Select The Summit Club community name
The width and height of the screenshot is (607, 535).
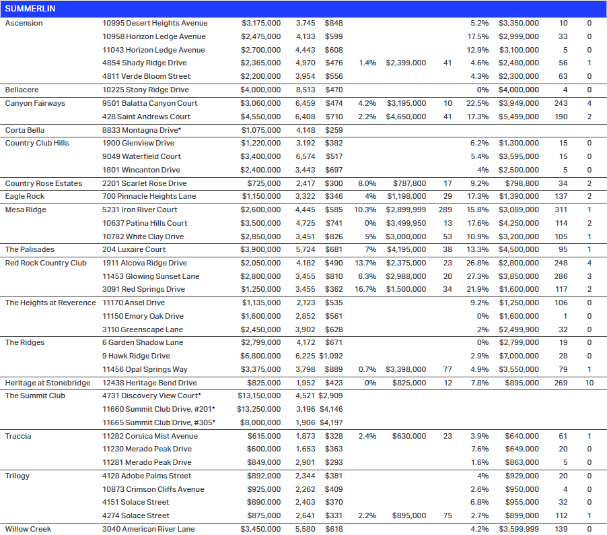pos(35,396)
